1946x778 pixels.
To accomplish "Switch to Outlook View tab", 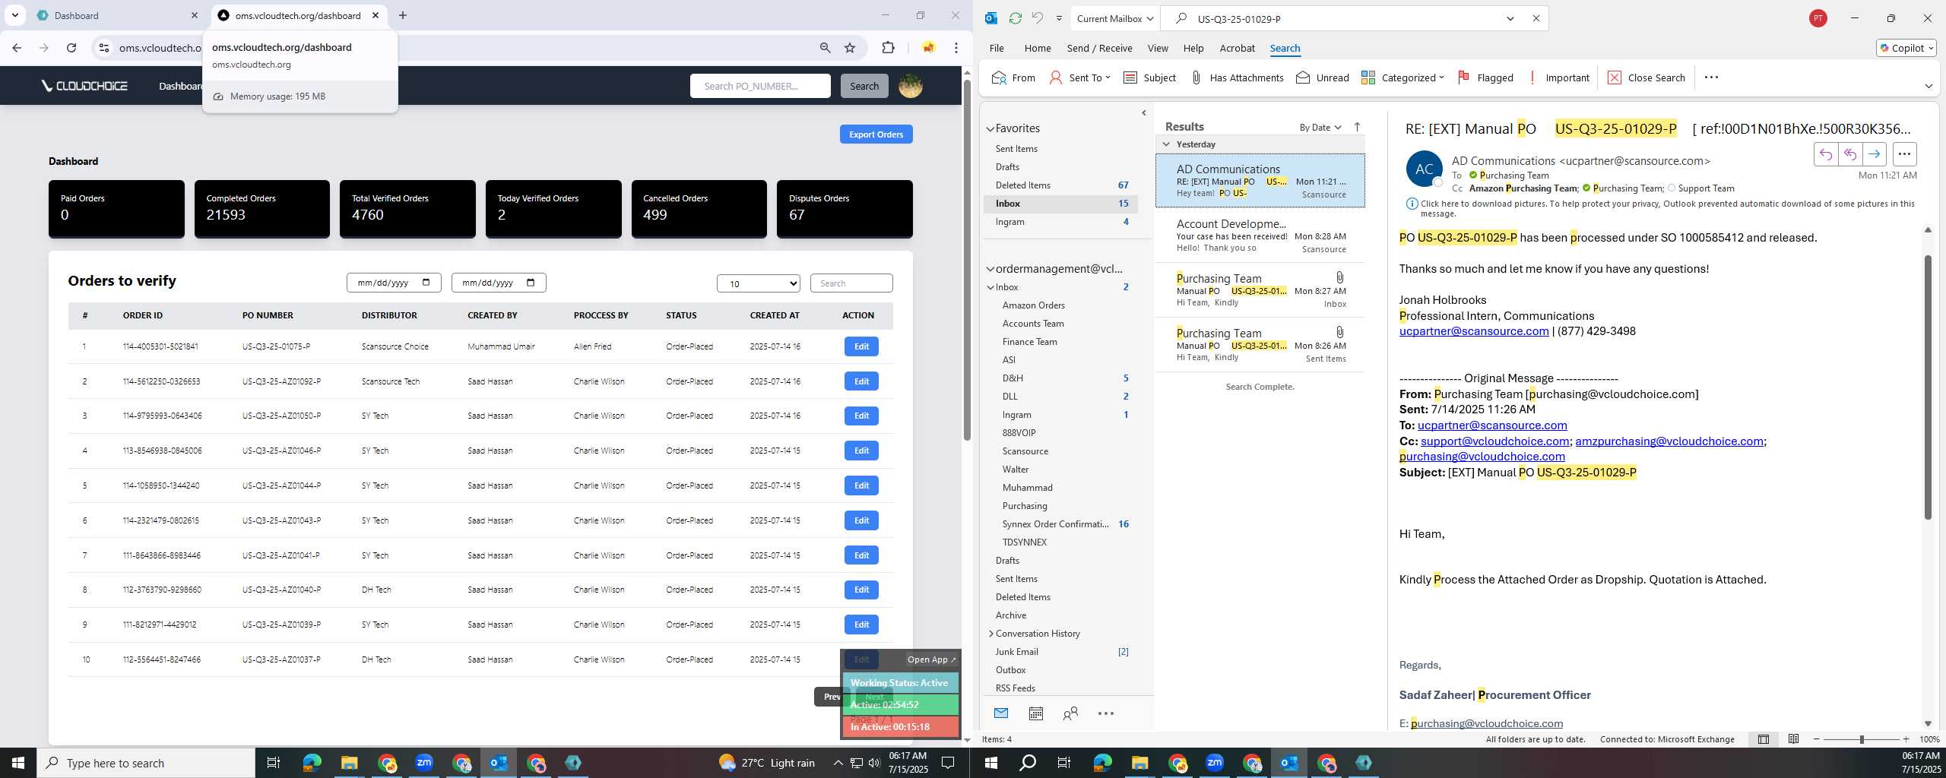I will coord(1157,48).
